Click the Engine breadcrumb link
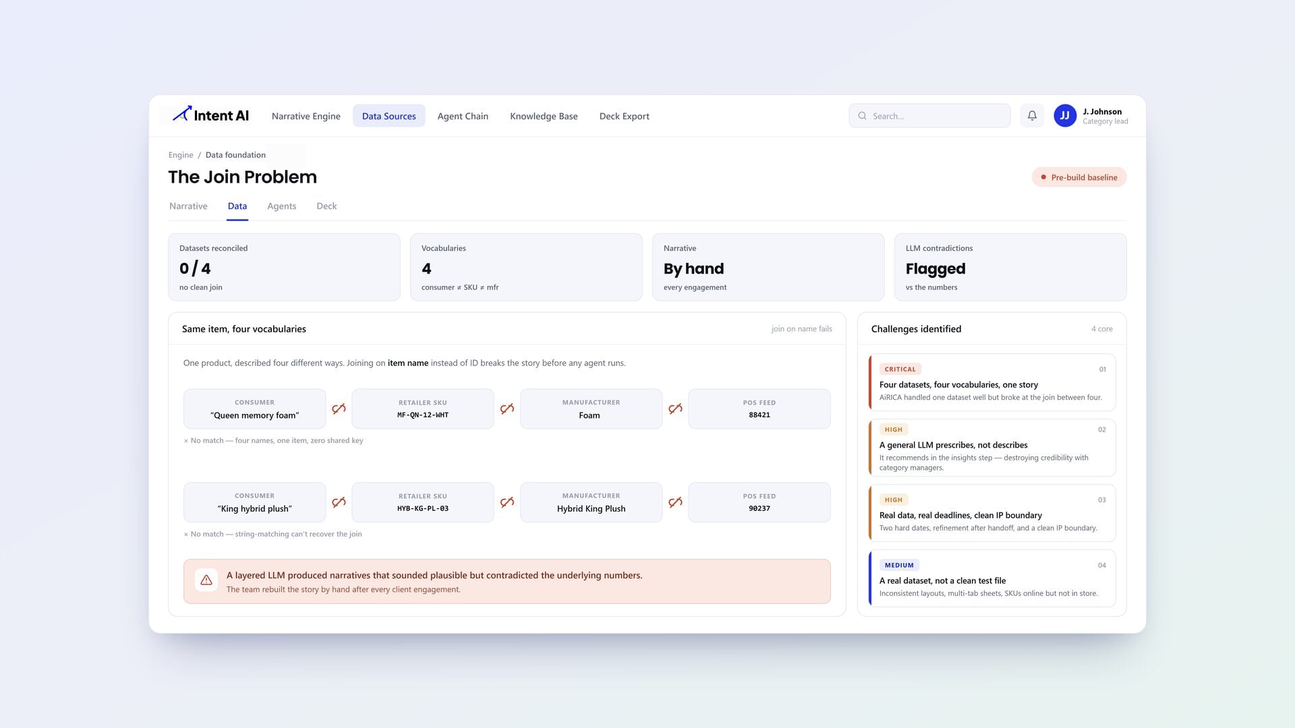 pyautogui.click(x=181, y=155)
